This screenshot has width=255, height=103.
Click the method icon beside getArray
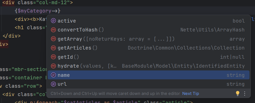pyautogui.click(x=53, y=39)
